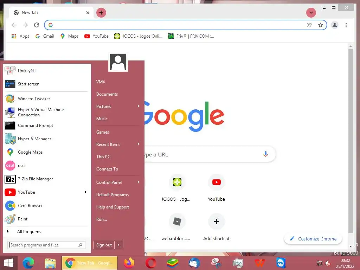Click the Add shortcut tile
This screenshot has width=360, height=270.
coord(216,227)
